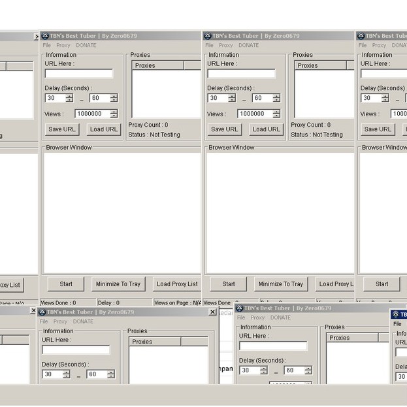Open File menu in the active blue-titled window

click(397, 324)
